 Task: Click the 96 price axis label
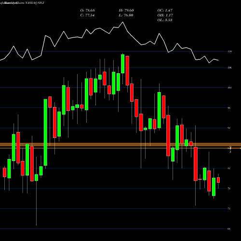pyautogui.click(x=229, y=108)
